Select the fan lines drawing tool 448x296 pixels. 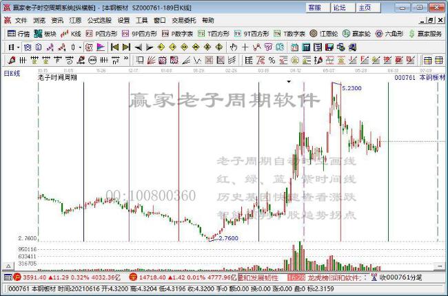pos(151,60)
